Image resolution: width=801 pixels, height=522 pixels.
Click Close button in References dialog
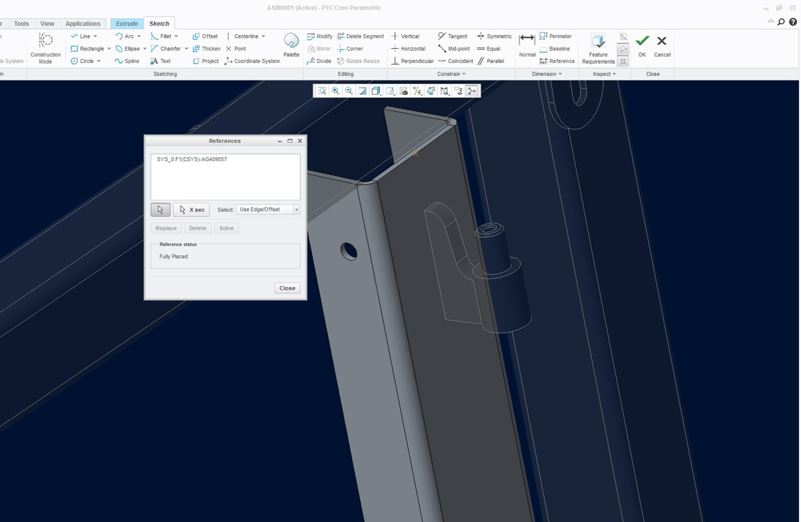point(287,288)
